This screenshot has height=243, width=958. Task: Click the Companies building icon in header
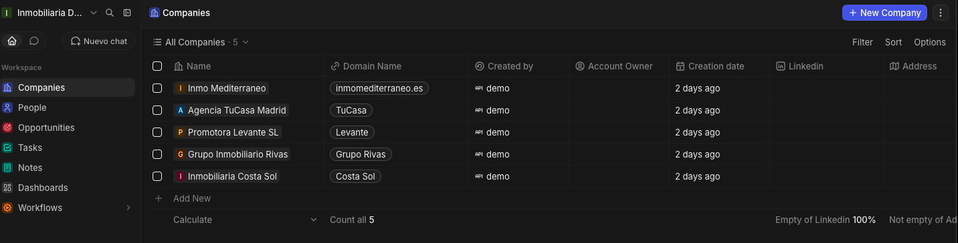tap(155, 13)
